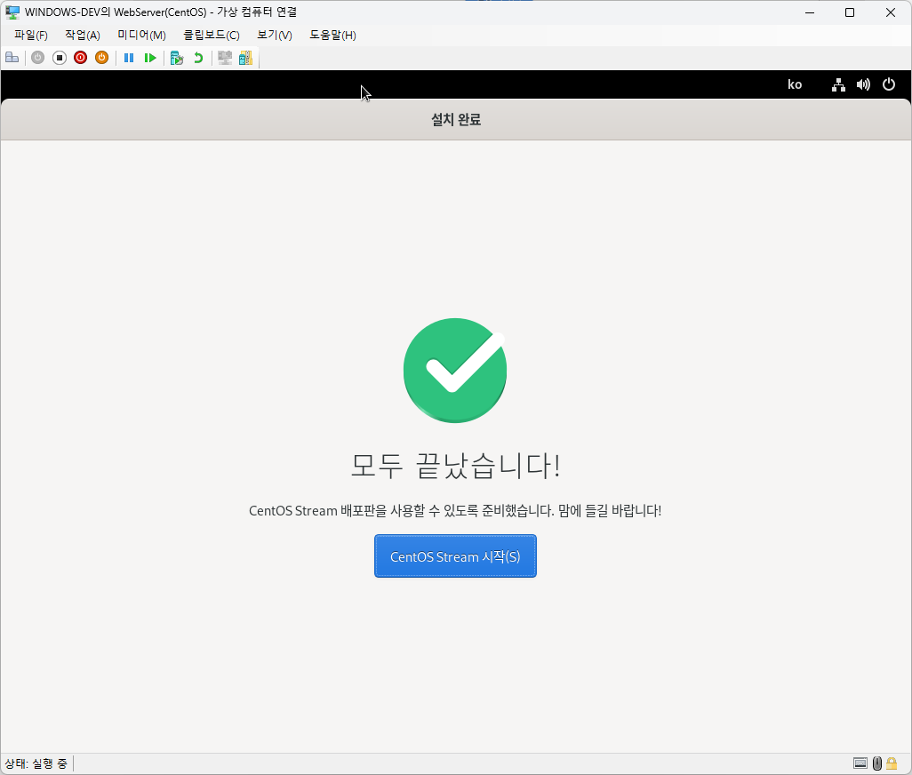The image size is (912, 775).
Task: Open the 도움말(H) help menu
Action: (332, 35)
